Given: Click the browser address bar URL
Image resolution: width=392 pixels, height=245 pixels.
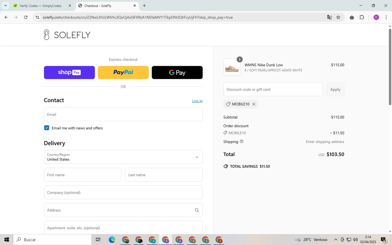Looking at the screenshot, I should coord(138,17).
